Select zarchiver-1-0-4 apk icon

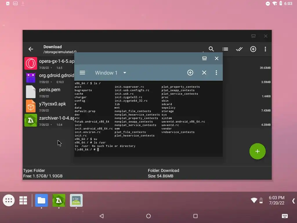(31, 120)
